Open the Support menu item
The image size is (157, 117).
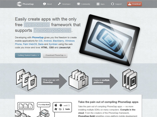(116, 4)
